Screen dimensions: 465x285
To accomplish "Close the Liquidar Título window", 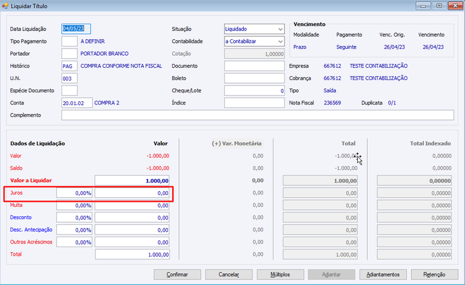I will click(x=454, y=6).
